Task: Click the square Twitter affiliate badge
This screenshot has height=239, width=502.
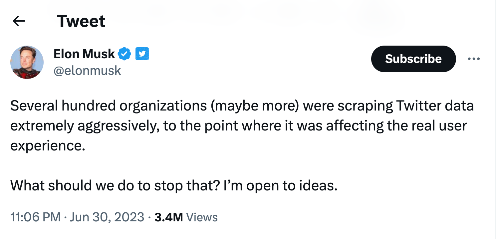Action: click(142, 54)
